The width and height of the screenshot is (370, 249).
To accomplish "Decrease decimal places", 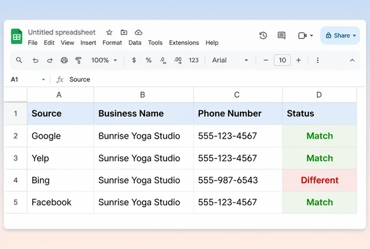I will 163,60.
